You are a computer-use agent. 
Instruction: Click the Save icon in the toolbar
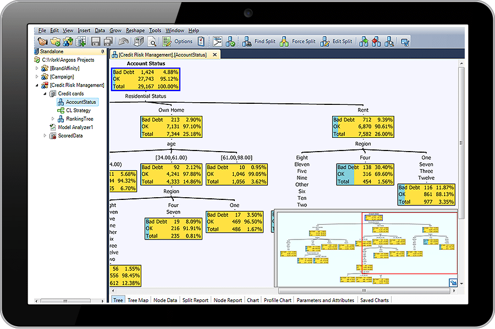(96, 41)
